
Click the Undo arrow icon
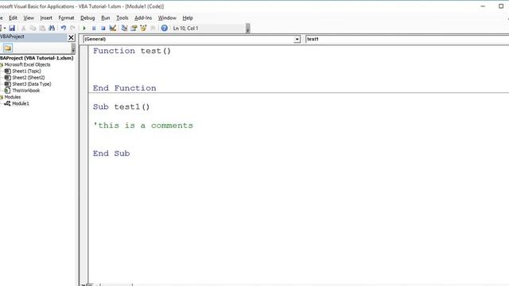pyautogui.click(x=64, y=29)
